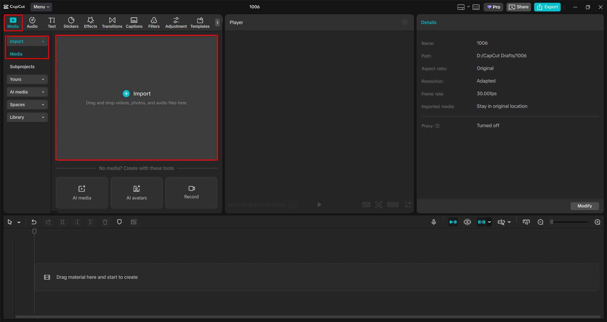
Task: Open the Spaces dropdown
Action: click(x=27, y=104)
